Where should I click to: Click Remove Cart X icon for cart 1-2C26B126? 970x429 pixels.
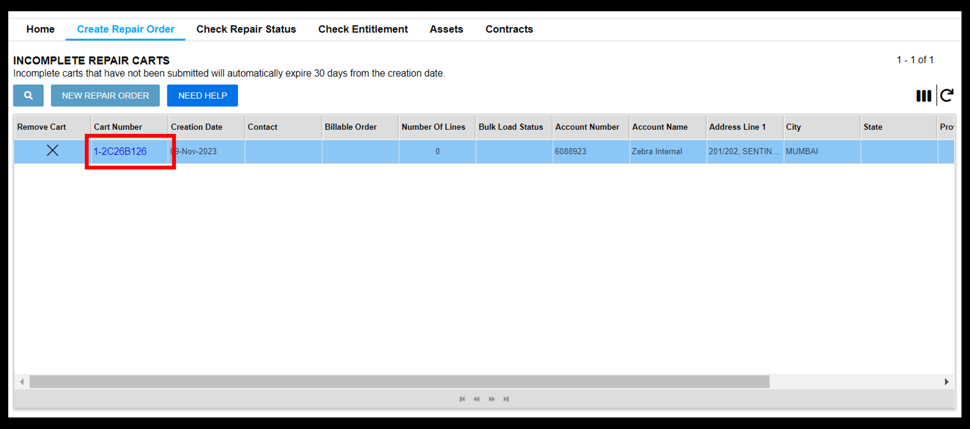(x=51, y=151)
